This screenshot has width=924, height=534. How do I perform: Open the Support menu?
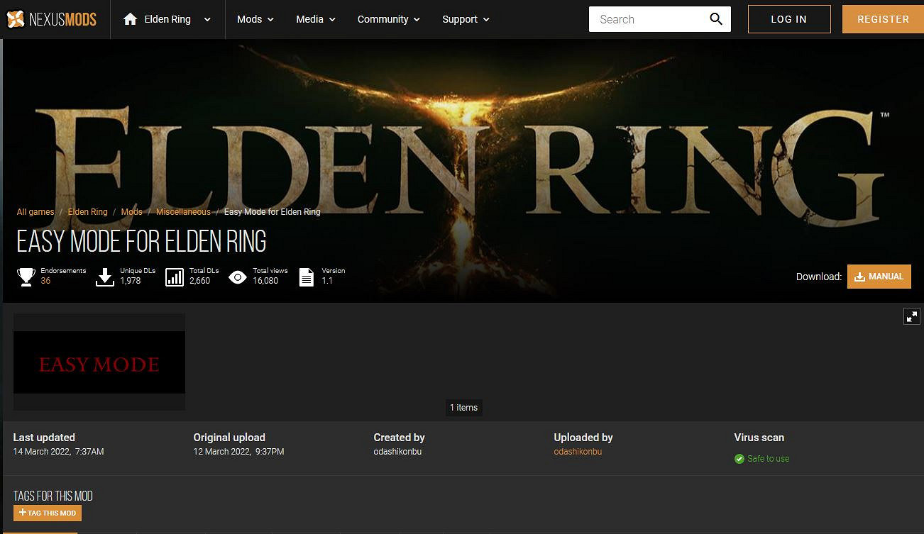[x=466, y=19]
